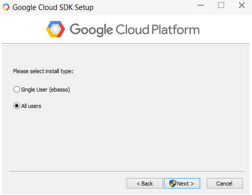The width and height of the screenshot is (252, 195).
Task: Proceed with the Next > button
Action: coord(182,184)
